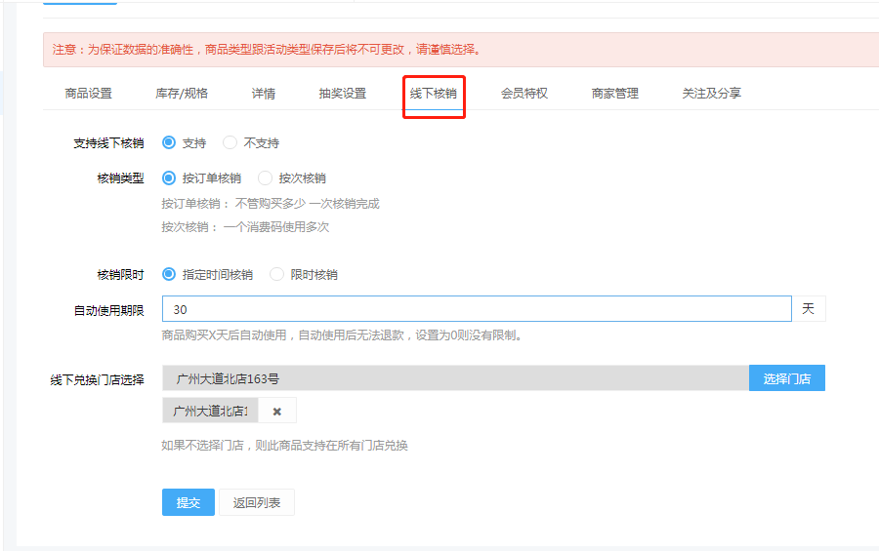This screenshot has height=551, width=879.
Task: Open the 会员特权 tab
Action: coord(524,94)
